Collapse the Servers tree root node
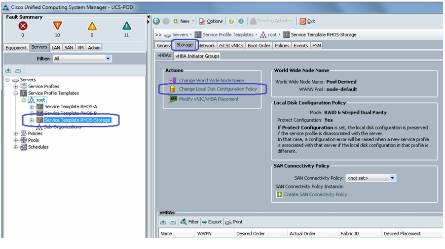445x249 pixels. point(8,80)
